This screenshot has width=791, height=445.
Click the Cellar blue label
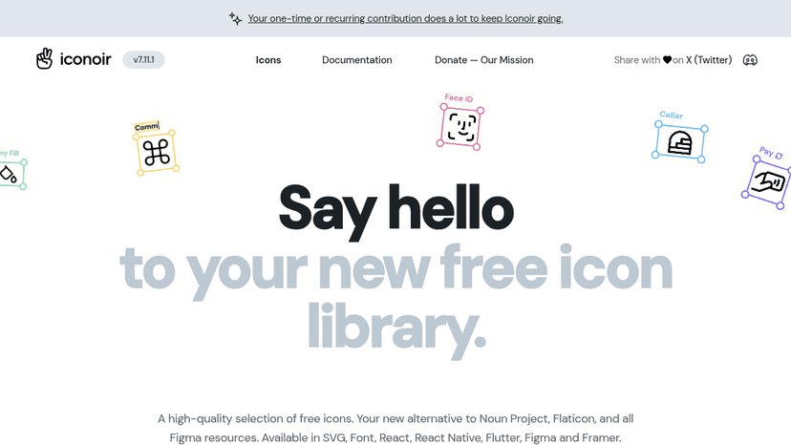pyautogui.click(x=671, y=115)
